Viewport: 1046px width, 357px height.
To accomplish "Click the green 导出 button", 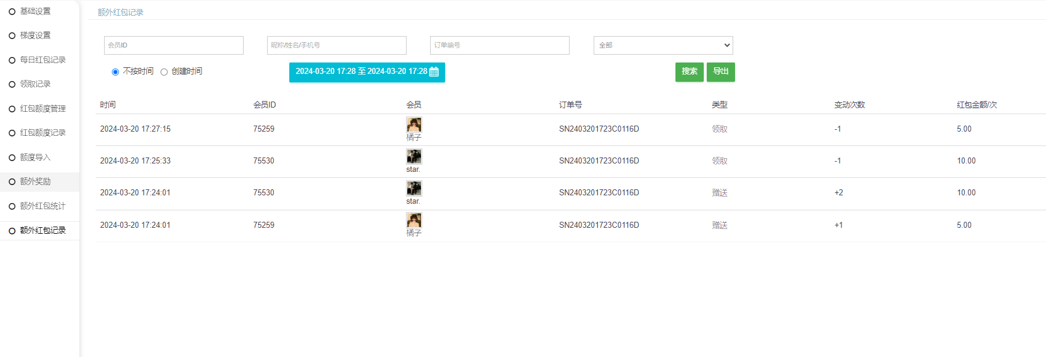I will (721, 72).
